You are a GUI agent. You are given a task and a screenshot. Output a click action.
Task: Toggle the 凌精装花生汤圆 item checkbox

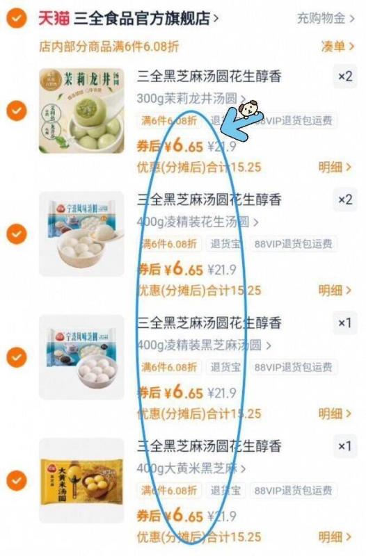(x=17, y=234)
